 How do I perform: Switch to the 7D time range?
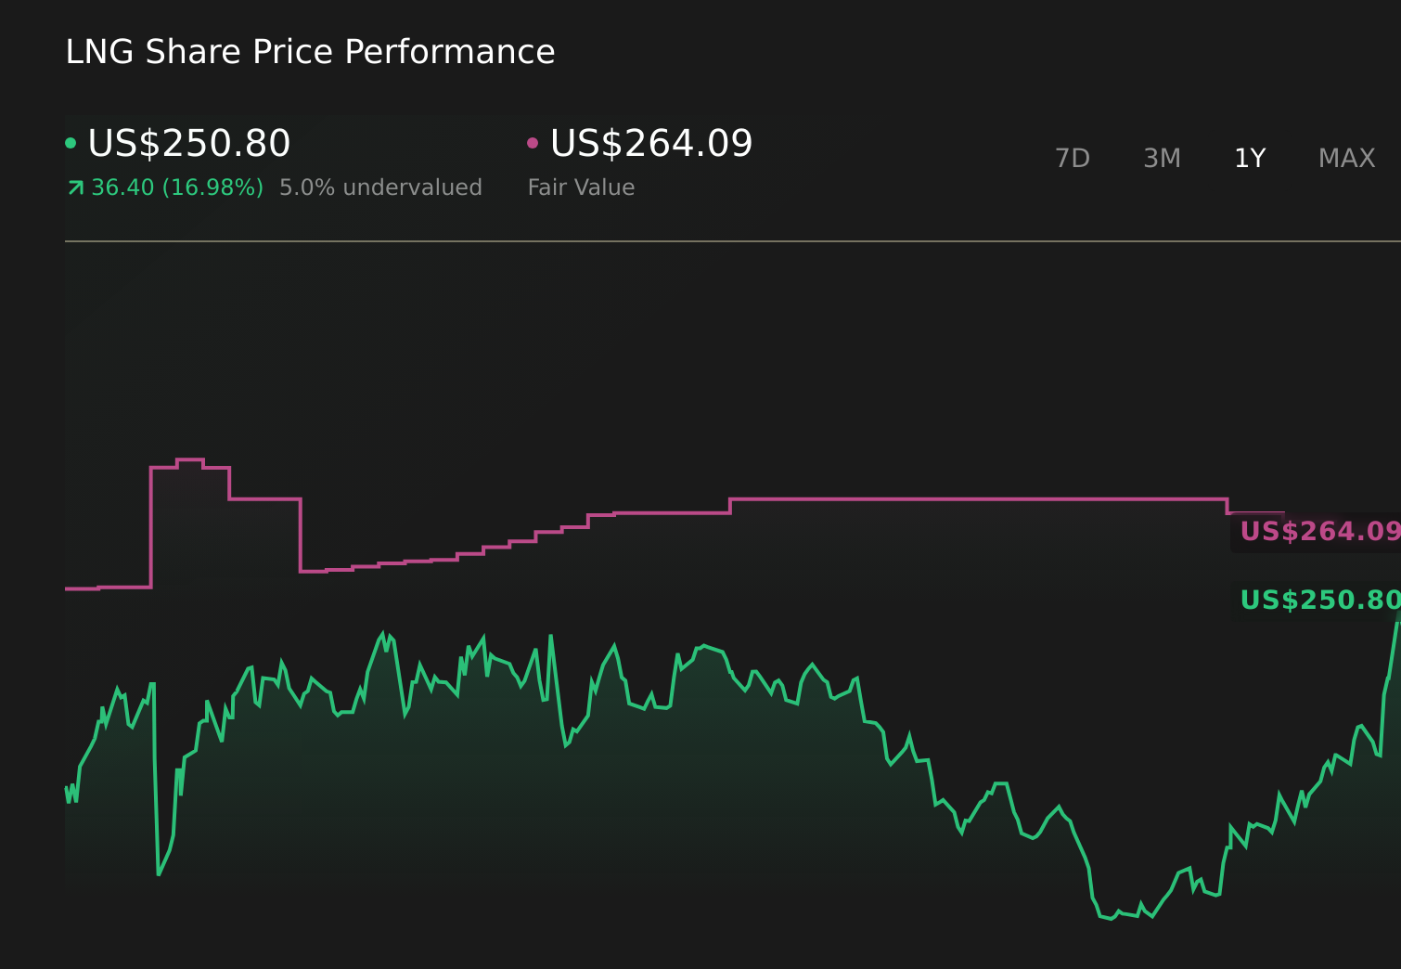click(x=1073, y=158)
